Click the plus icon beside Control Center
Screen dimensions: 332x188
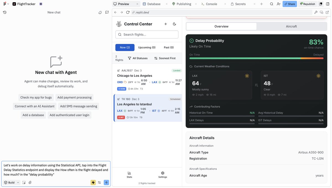[166, 24]
